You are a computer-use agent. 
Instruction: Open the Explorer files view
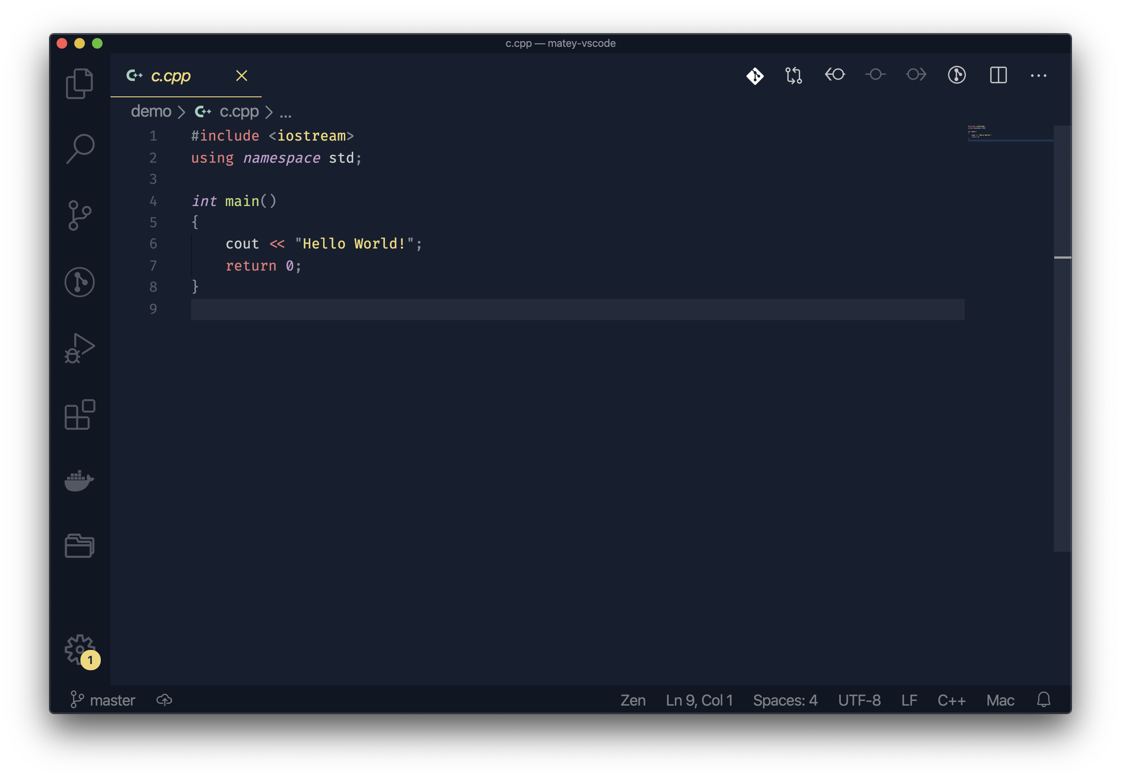click(80, 84)
